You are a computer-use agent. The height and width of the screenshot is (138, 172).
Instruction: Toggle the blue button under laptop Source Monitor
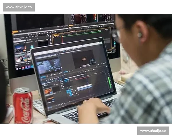point(44,77)
